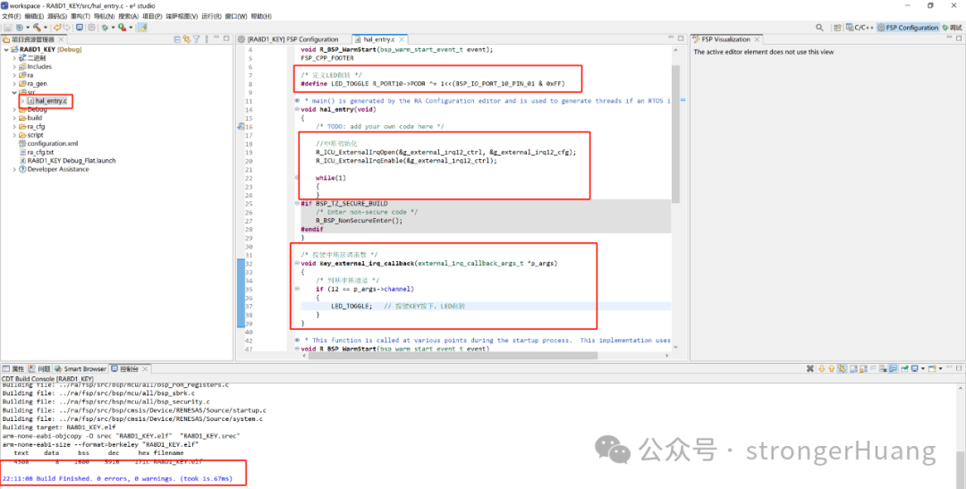966x489 pixels.
Task: Expand the Includes tree node
Action: 15,66
